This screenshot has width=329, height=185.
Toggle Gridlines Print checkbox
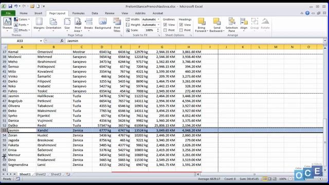coord(166,30)
